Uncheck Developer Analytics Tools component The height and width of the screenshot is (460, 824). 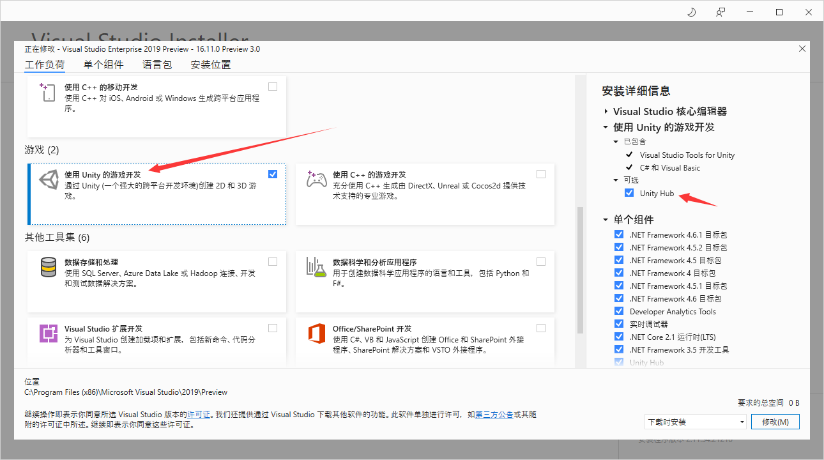619,311
